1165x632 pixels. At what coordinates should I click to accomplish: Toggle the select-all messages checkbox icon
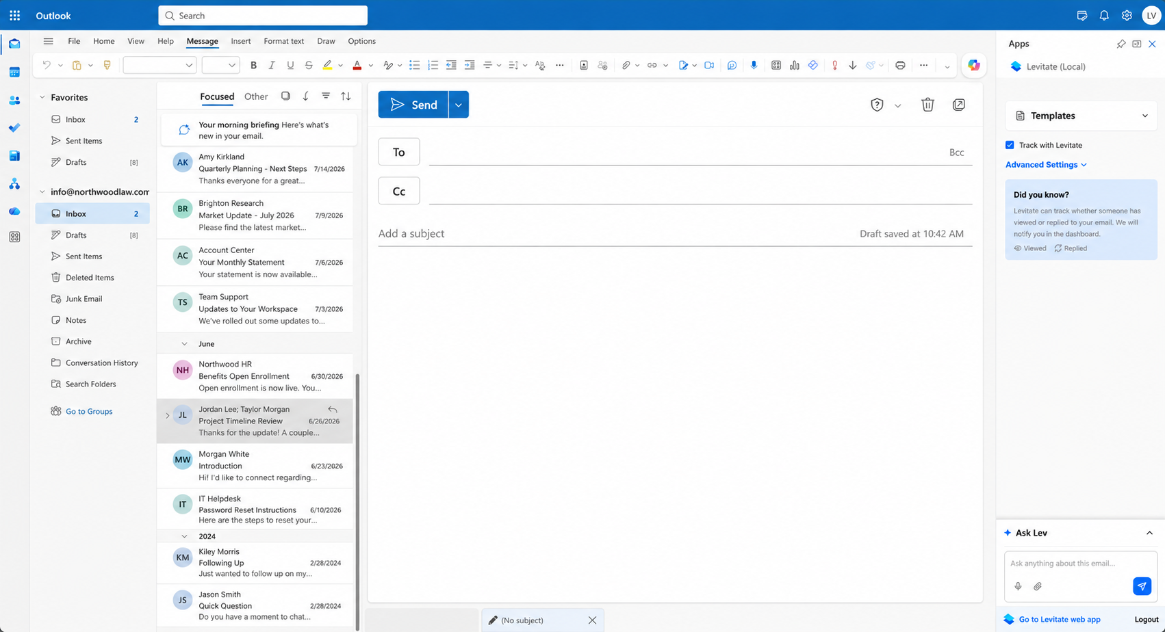(x=285, y=96)
